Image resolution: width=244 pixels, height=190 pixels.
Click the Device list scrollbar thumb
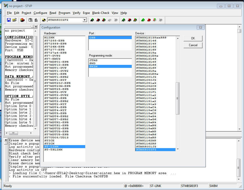coord(178,98)
